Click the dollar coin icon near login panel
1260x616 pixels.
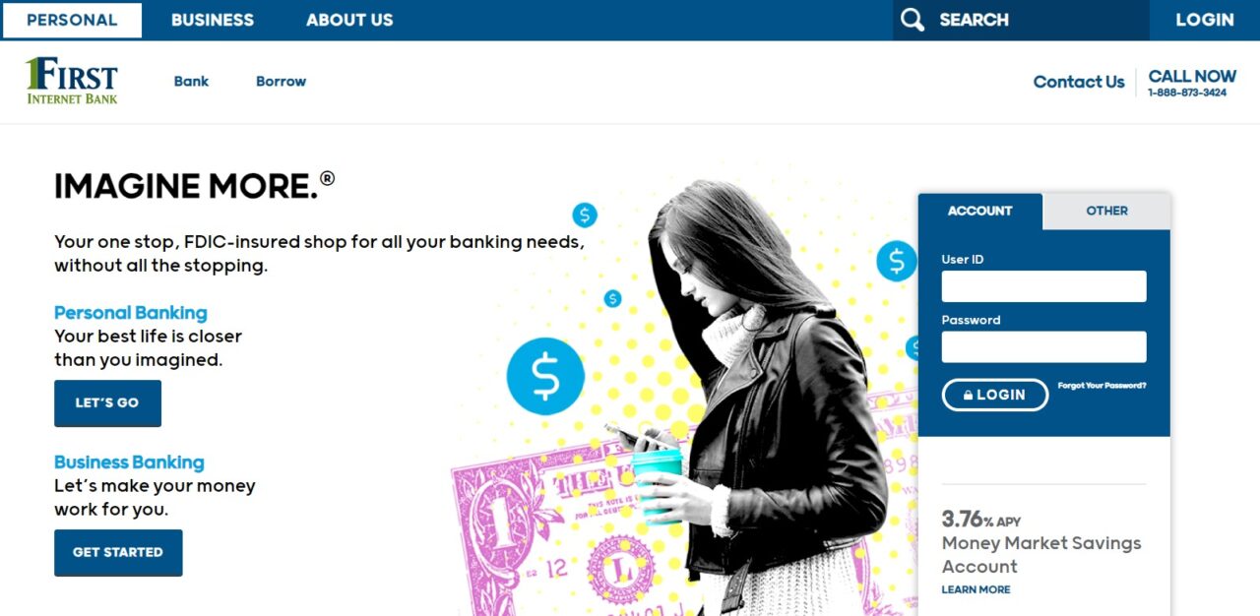coord(896,262)
